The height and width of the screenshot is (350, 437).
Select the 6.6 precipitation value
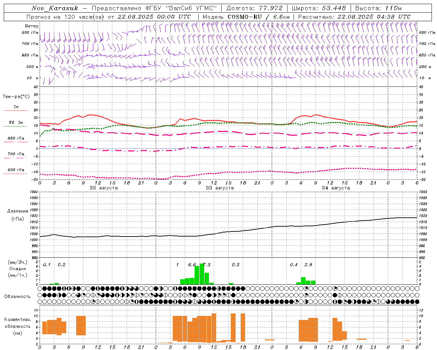pos(192,265)
